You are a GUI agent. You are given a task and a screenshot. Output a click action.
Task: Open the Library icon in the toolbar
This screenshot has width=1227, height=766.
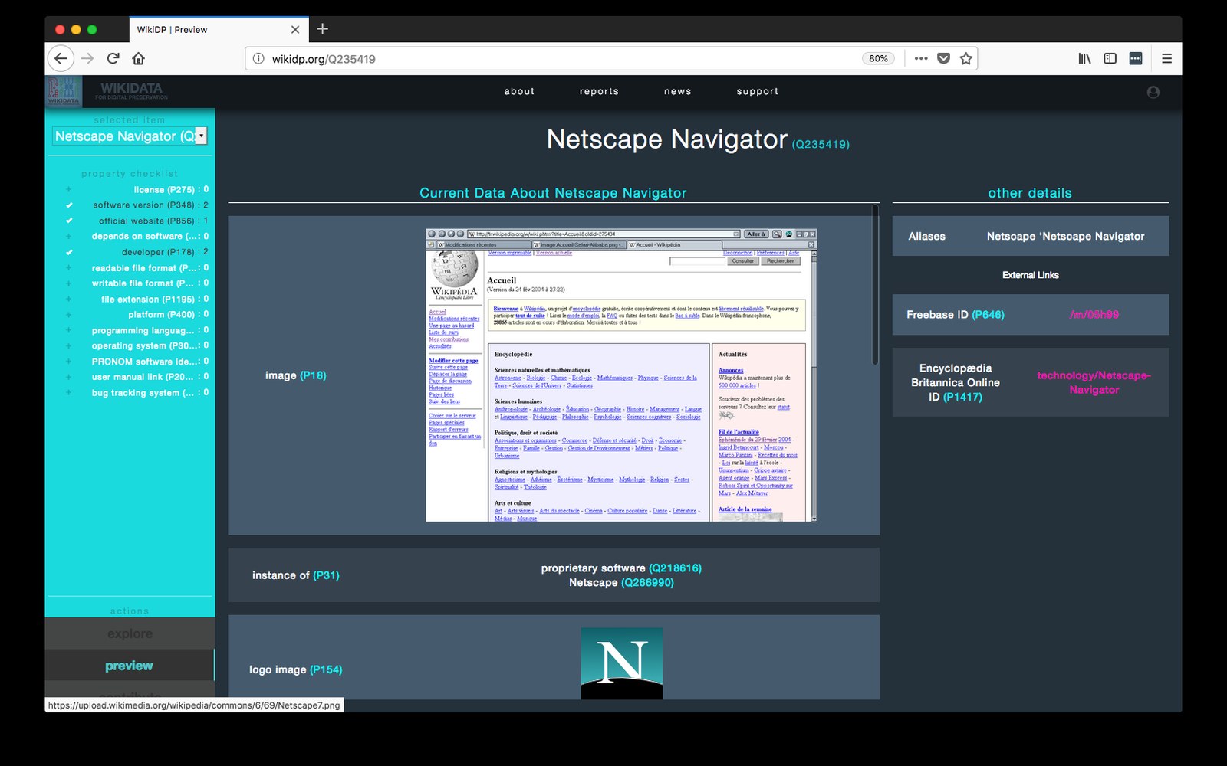[x=1084, y=58]
